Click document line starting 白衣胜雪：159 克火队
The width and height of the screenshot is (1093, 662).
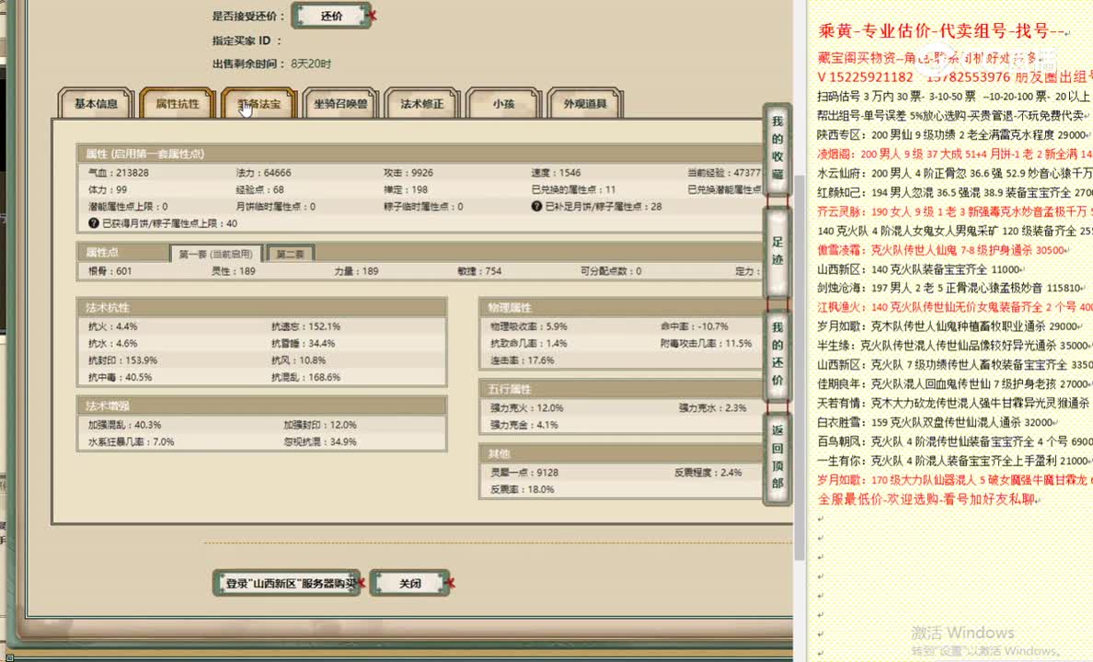[x=935, y=422]
